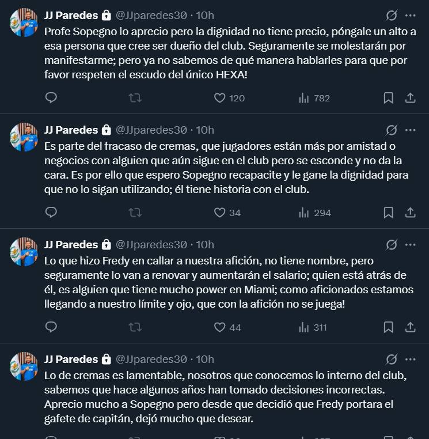Click Grok icon on the fourth tweet
The width and height of the screenshot is (429, 439).
392,359
